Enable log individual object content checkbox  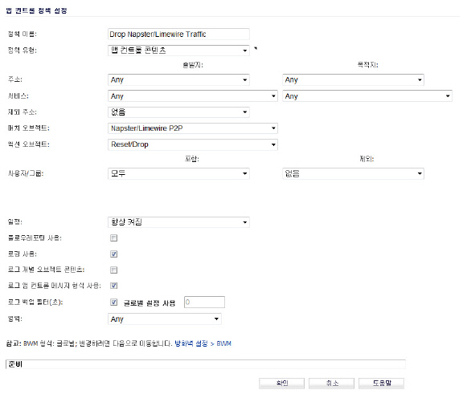(x=113, y=270)
